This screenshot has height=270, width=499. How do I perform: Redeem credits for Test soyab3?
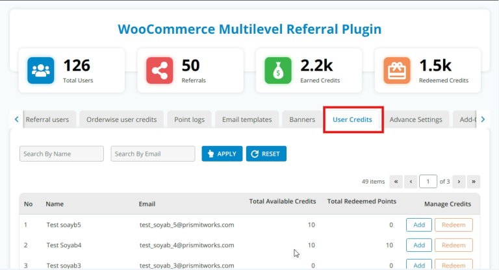click(454, 265)
